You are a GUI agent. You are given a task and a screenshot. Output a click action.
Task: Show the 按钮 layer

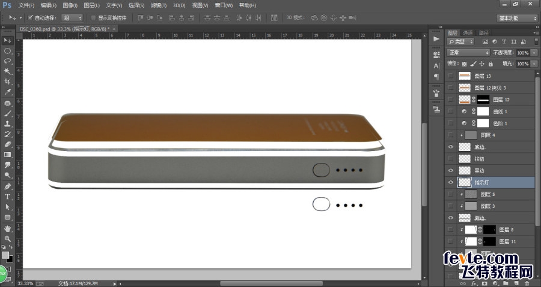tap(451, 159)
